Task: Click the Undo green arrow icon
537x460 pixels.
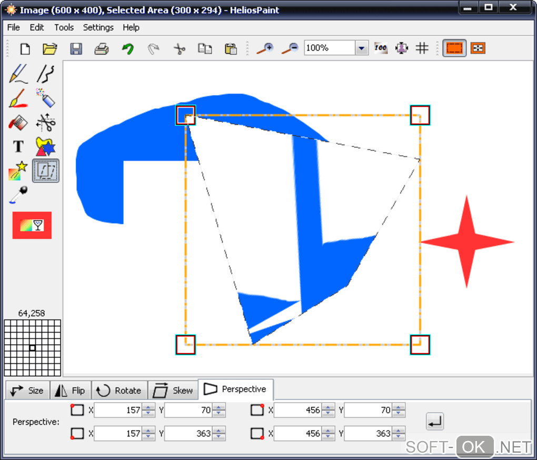Action: (127, 49)
